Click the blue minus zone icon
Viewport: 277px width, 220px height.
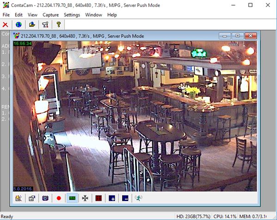tap(125, 198)
